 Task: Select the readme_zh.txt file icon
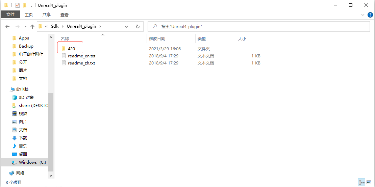(64, 63)
